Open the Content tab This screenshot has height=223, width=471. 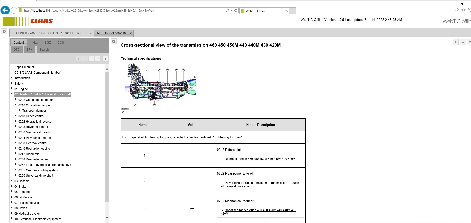(x=19, y=43)
